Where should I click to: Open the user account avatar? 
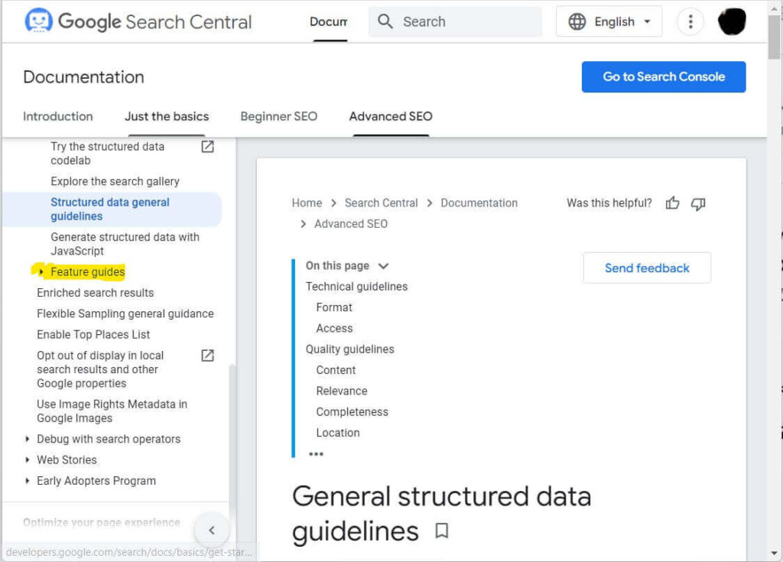click(732, 21)
